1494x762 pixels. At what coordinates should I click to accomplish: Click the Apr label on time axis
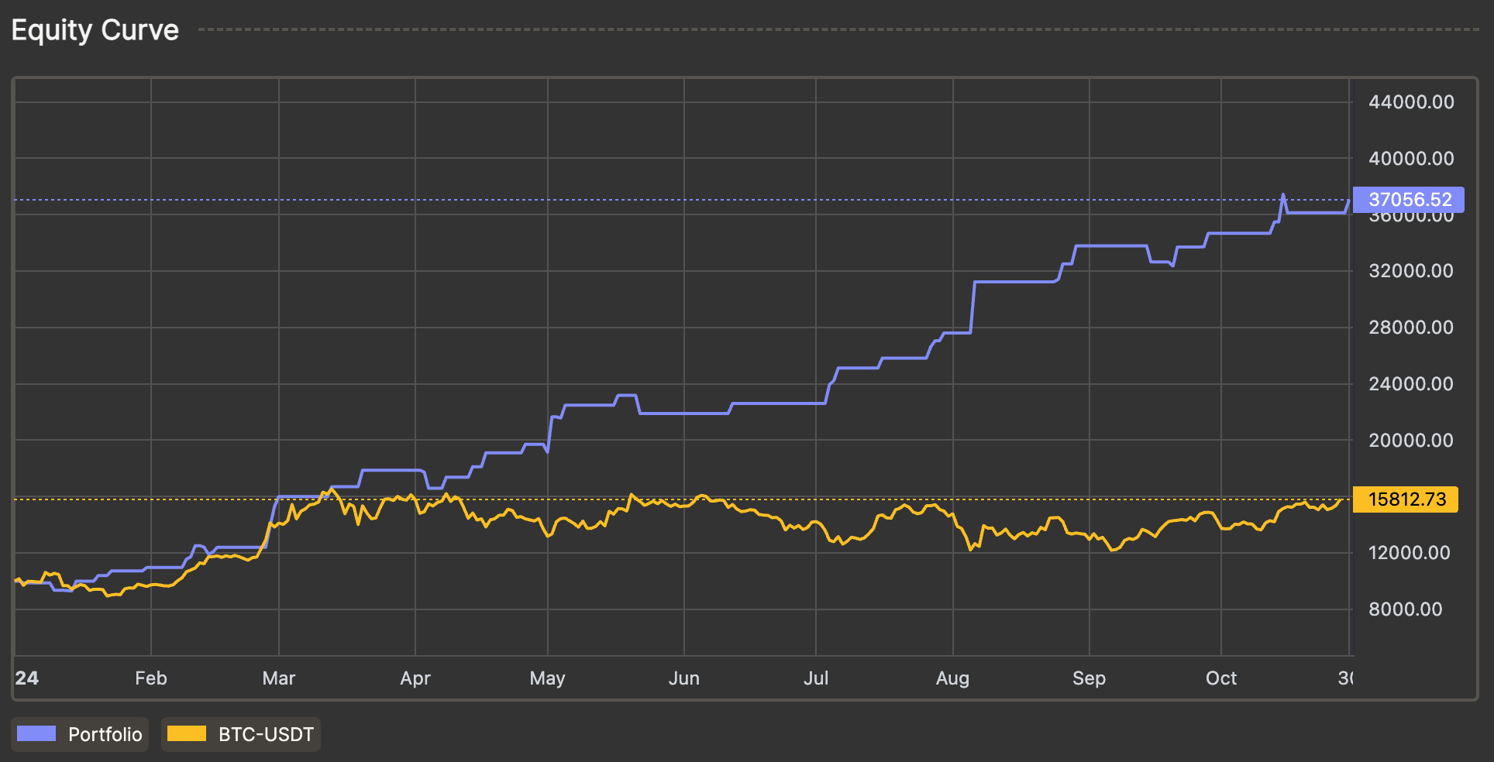[415, 678]
